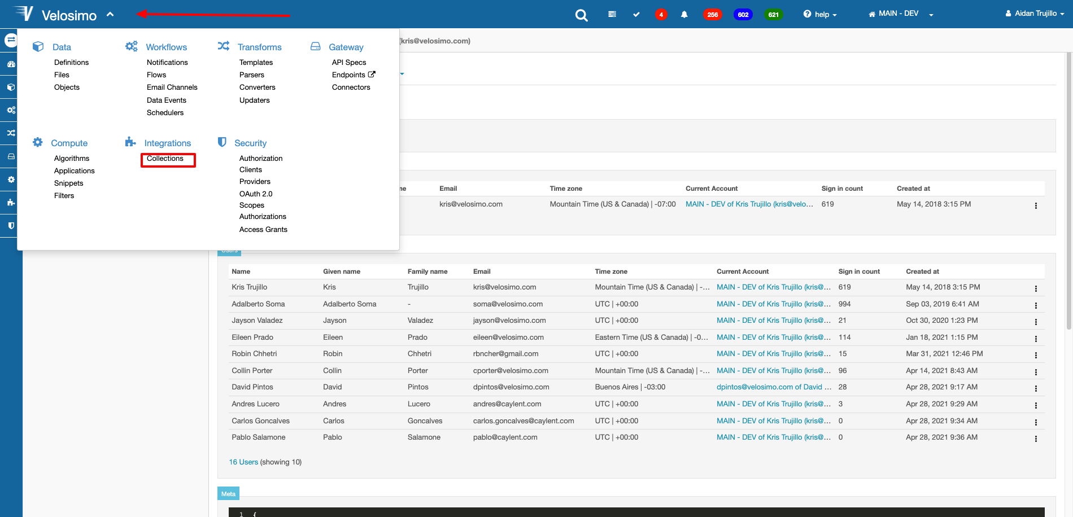Open row actions for Kris Trujillo user
1073x517 pixels.
pyautogui.click(x=1036, y=288)
